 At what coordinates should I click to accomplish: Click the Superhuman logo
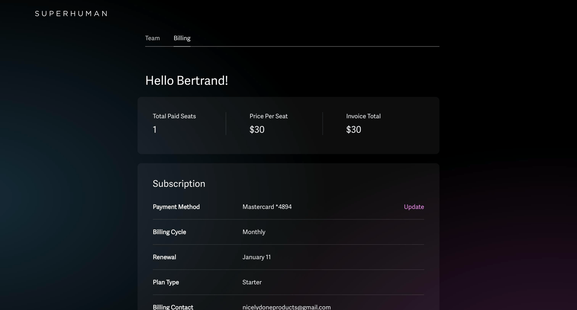coord(71,14)
